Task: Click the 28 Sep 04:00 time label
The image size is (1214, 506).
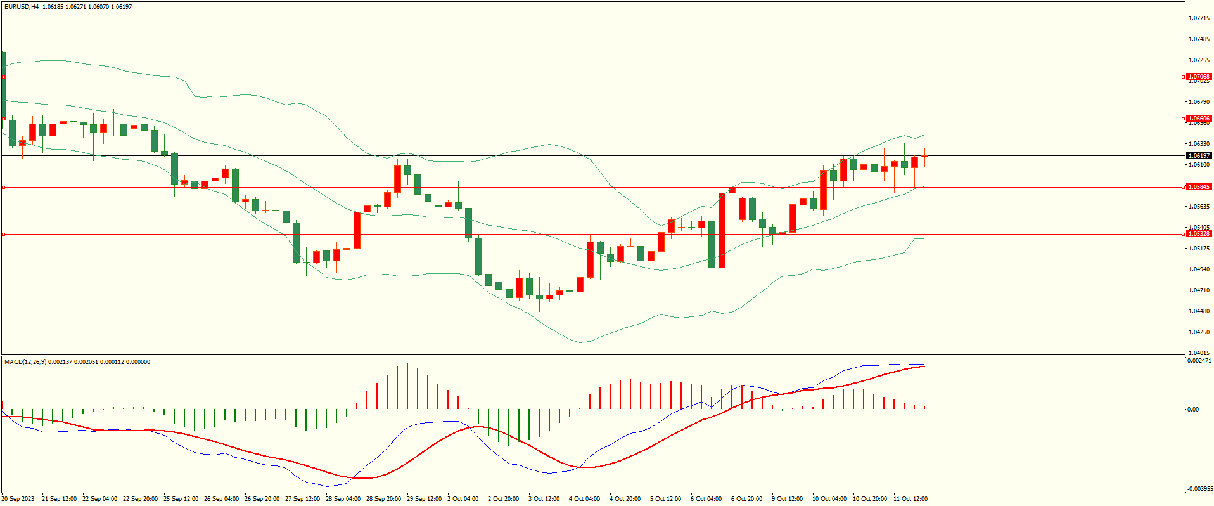Action: (343, 499)
